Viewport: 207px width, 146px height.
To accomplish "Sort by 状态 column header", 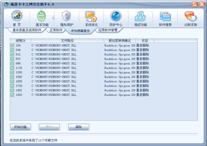I will tap(145, 41).
